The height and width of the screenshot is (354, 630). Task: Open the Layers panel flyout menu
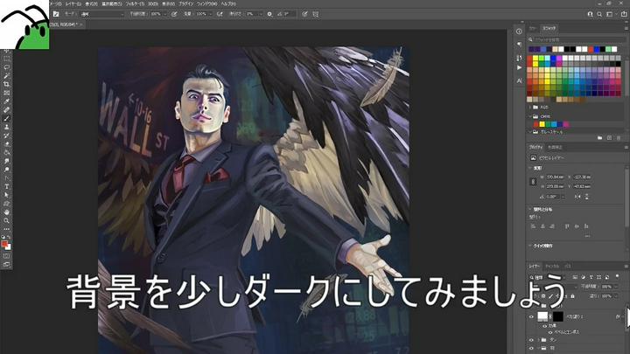[x=626, y=266]
